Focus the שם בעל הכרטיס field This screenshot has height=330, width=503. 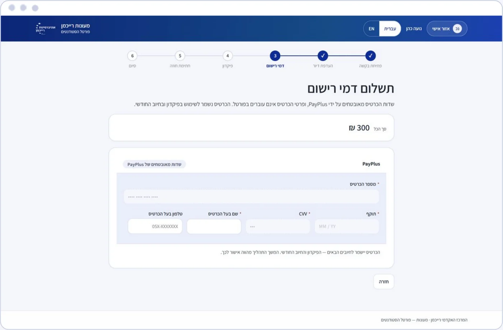tap(214, 227)
